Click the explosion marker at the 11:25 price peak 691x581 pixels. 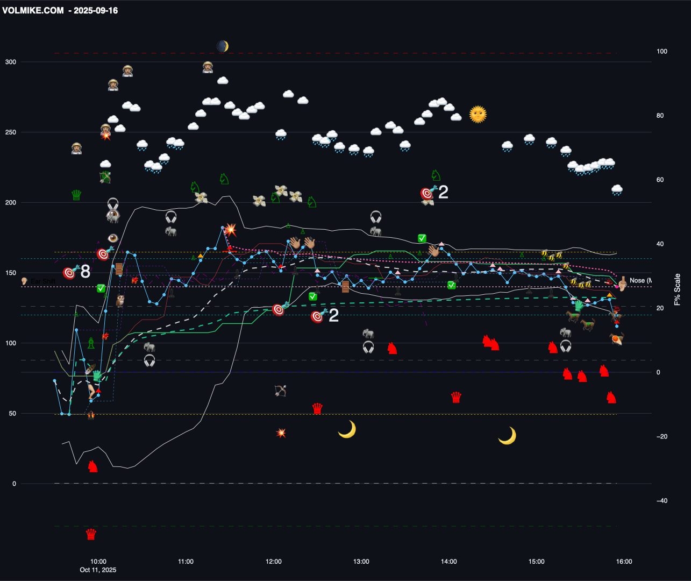pos(230,230)
